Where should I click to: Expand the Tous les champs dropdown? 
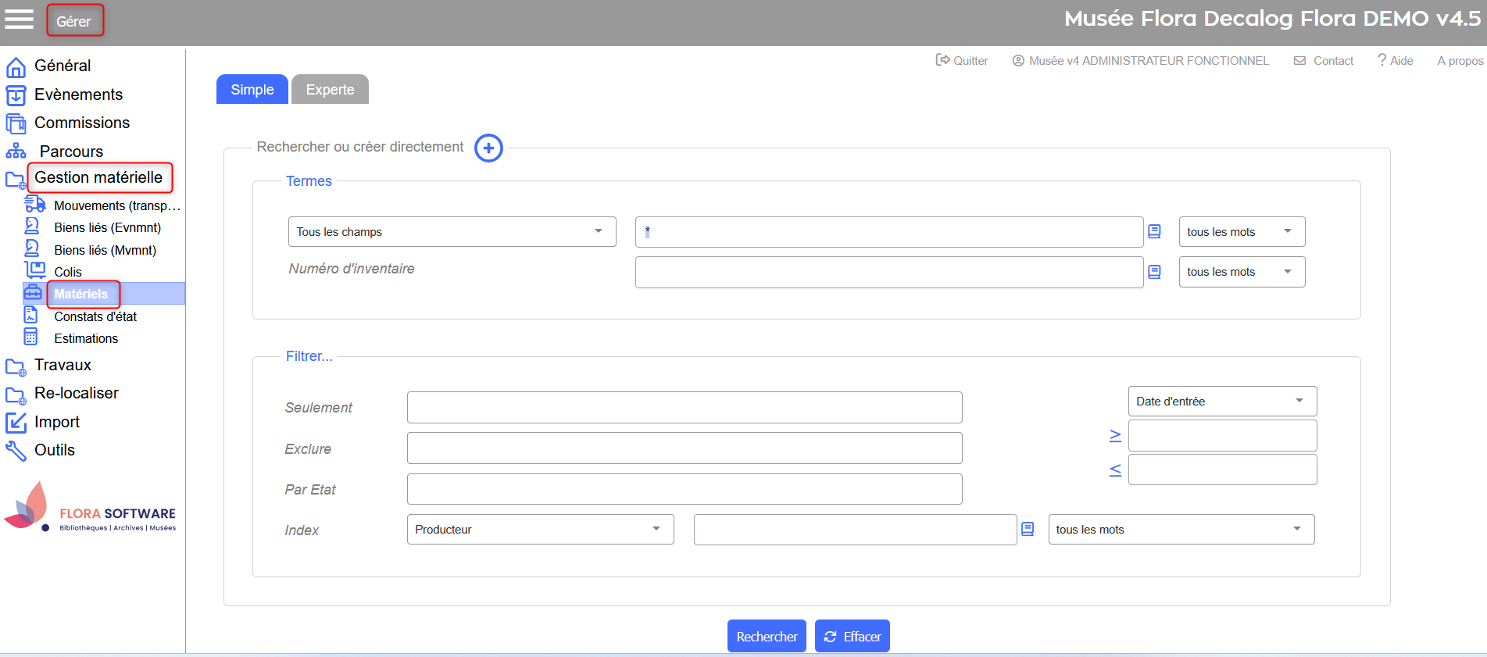(x=452, y=232)
